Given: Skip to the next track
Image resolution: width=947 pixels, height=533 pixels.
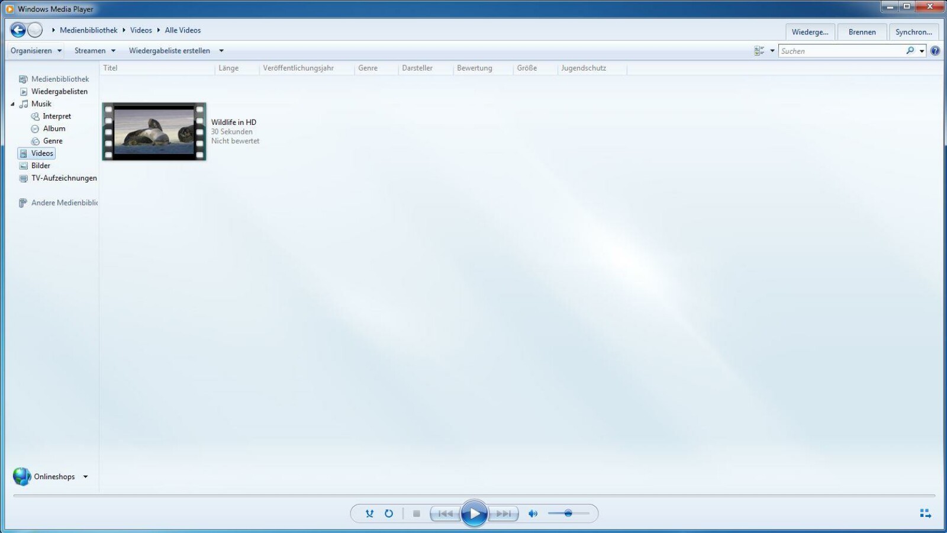Looking at the screenshot, I should (504, 513).
